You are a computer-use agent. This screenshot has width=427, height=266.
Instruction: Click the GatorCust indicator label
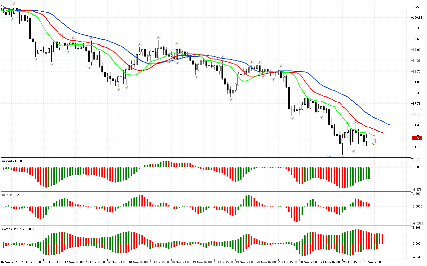[x=18, y=229]
